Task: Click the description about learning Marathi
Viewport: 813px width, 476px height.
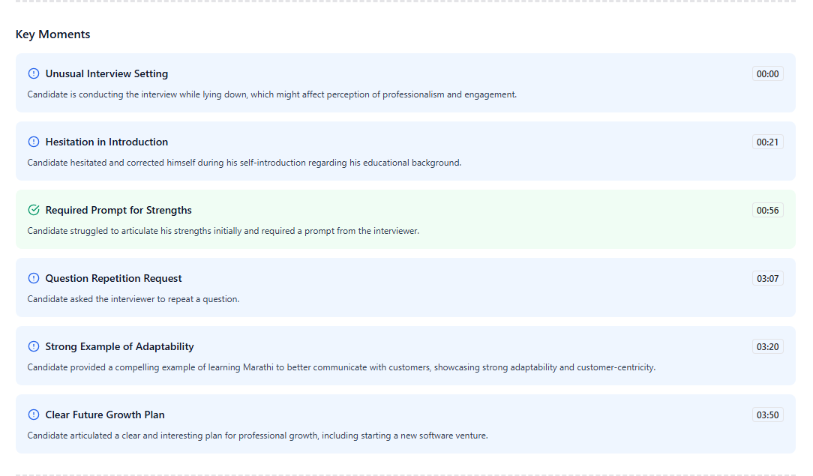Action: (341, 367)
